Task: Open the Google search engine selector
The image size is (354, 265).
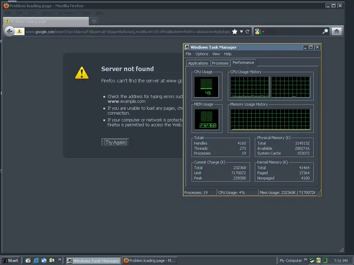Action: [x=259, y=31]
